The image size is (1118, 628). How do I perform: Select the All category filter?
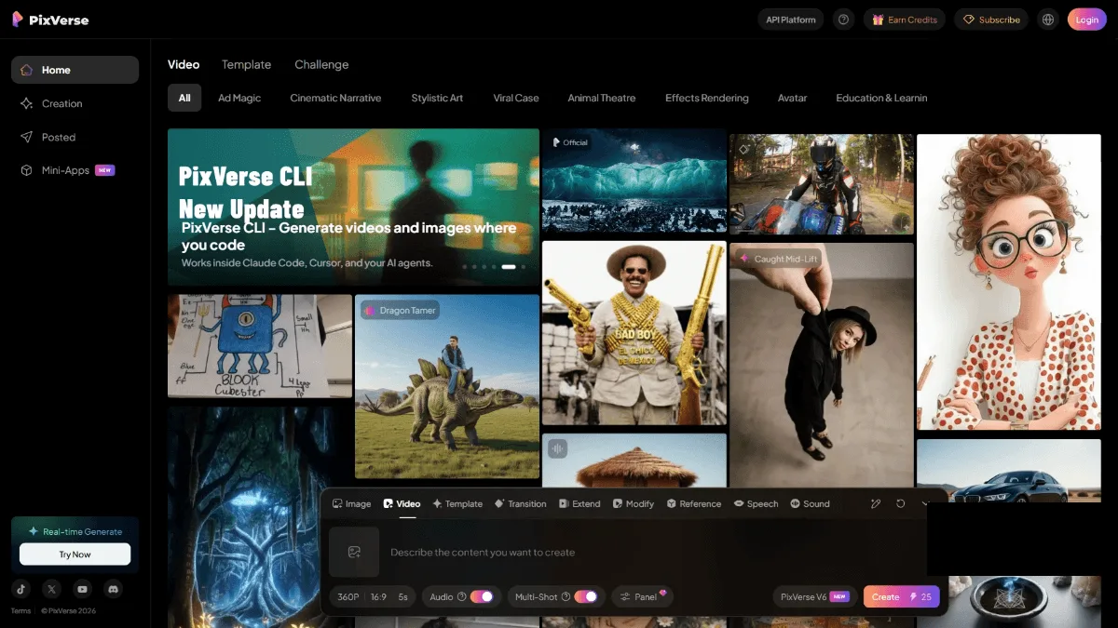click(184, 98)
